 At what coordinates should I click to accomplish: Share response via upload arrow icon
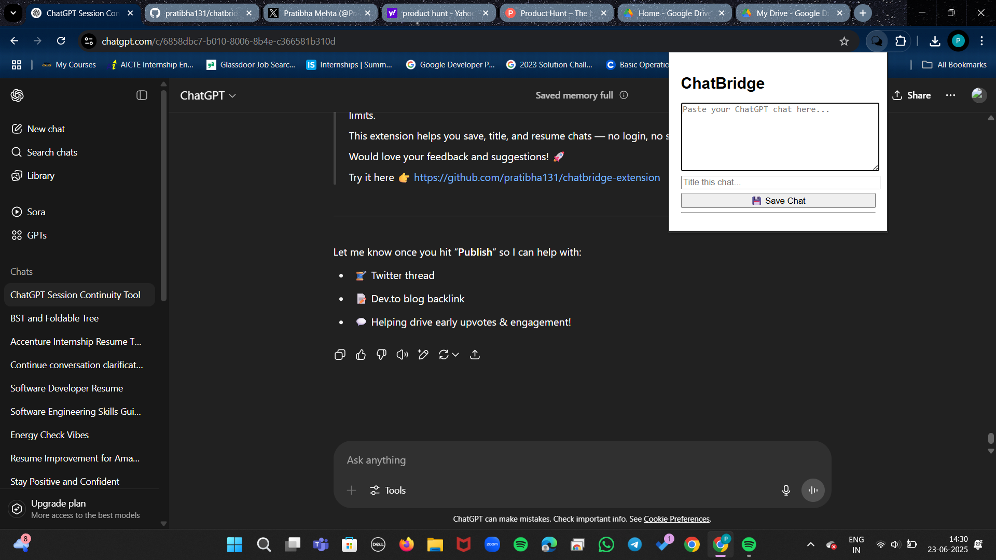click(x=475, y=355)
